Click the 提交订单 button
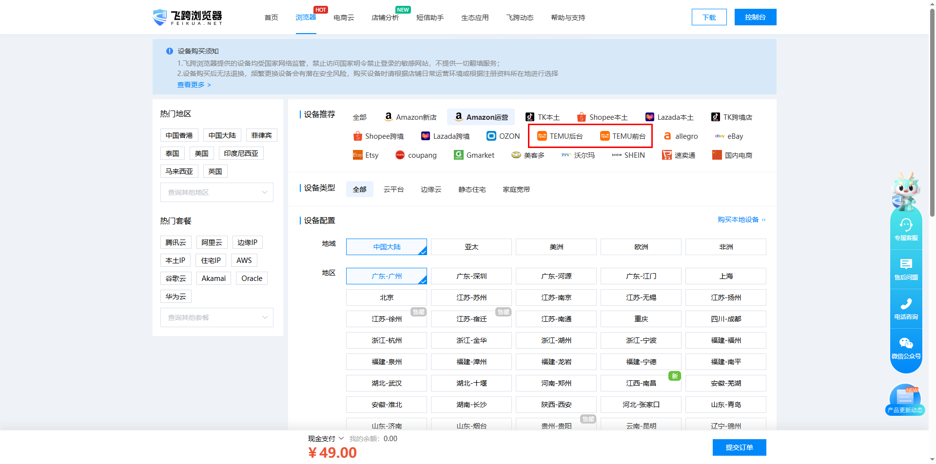 click(739, 447)
